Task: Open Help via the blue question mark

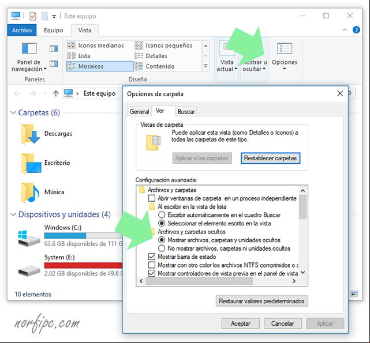Action: tap(356, 30)
